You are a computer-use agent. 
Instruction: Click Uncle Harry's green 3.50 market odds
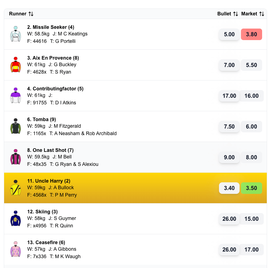(251, 188)
